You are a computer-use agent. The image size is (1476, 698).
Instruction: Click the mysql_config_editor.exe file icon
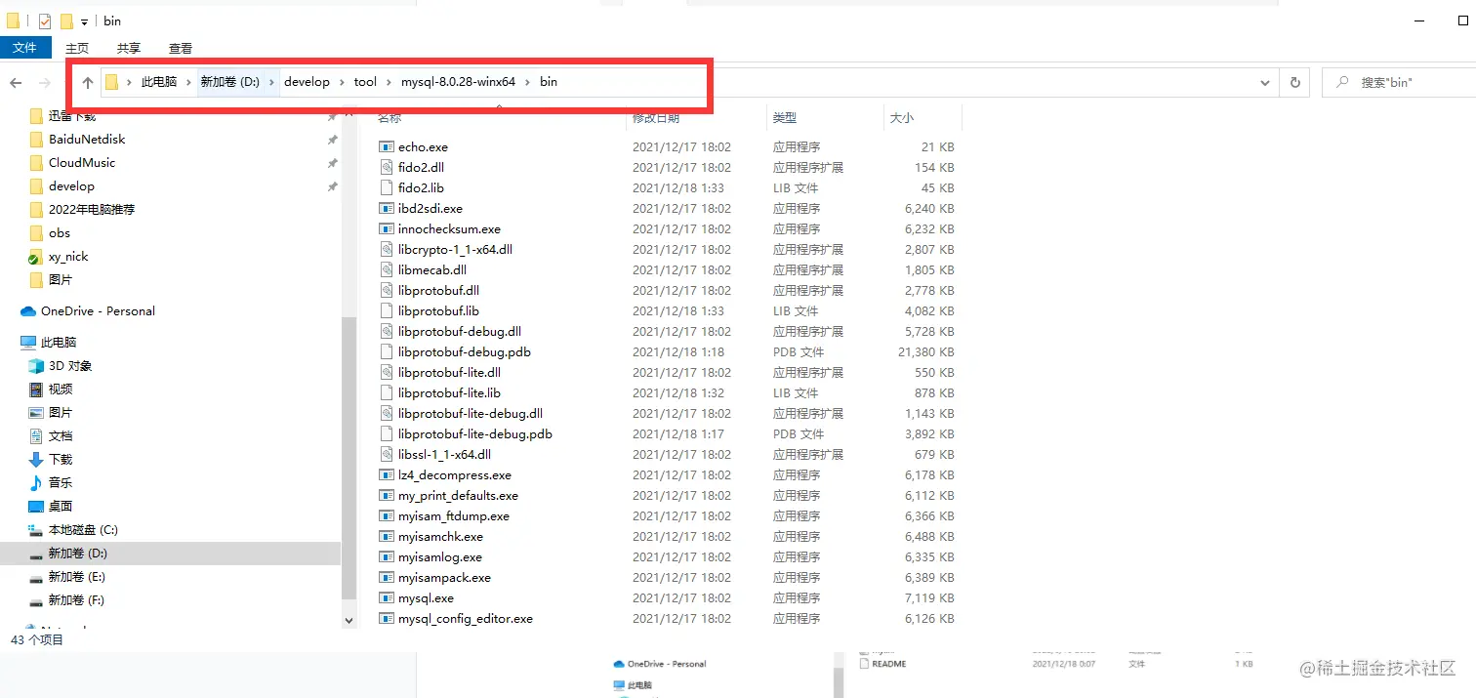click(386, 618)
